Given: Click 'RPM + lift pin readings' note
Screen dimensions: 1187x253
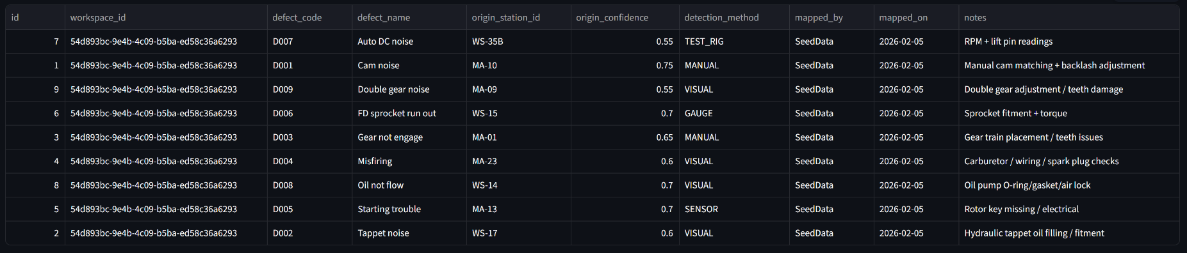Looking at the screenshot, I should tap(1069, 42).
